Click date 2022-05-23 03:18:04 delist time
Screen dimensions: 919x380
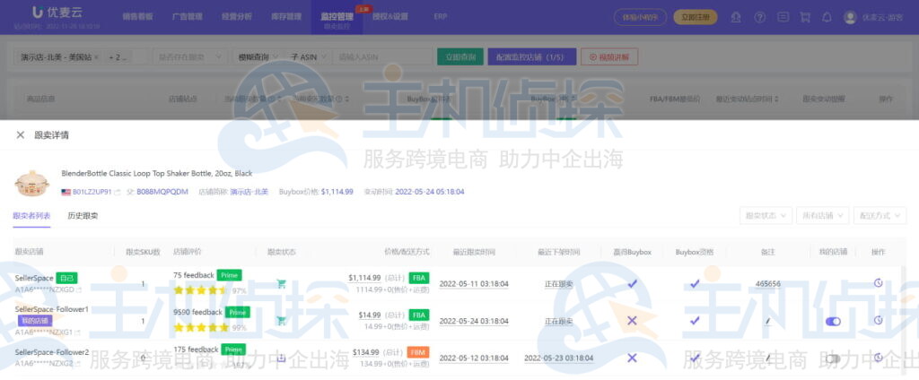pyautogui.click(x=558, y=358)
